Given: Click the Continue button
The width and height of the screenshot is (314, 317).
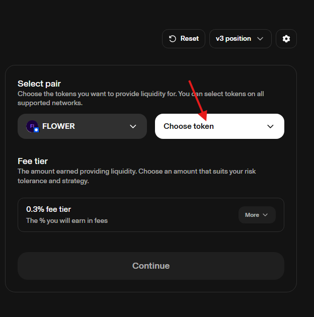Looking at the screenshot, I should [151, 266].
